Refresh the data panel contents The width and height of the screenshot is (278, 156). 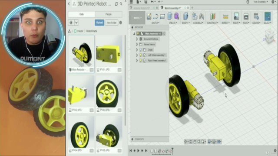coord(116,4)
